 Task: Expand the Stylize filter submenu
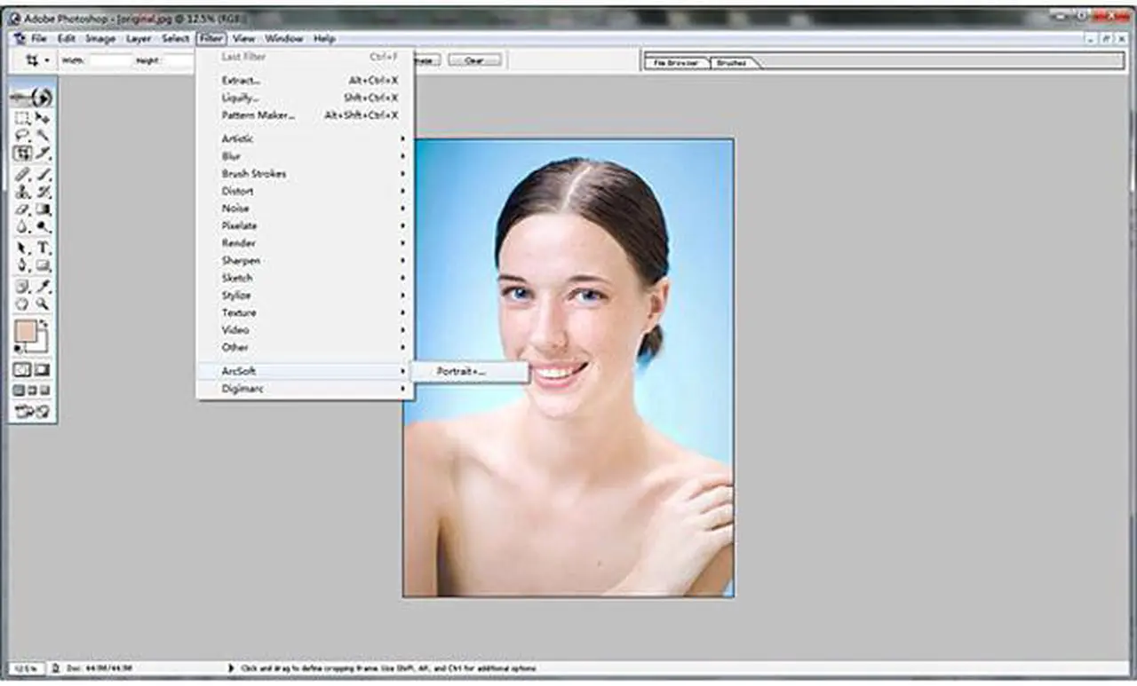306,296
